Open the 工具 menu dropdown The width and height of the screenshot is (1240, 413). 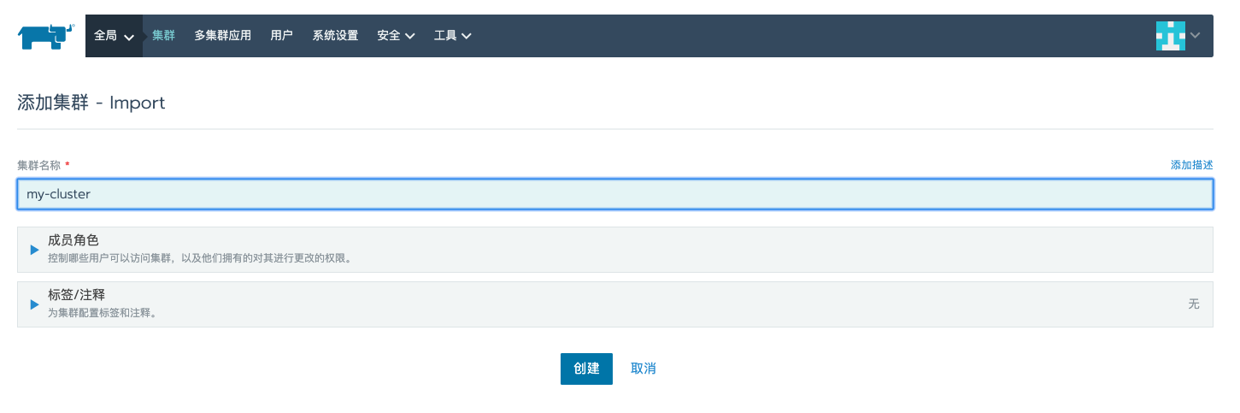click(x=453, y=36)
